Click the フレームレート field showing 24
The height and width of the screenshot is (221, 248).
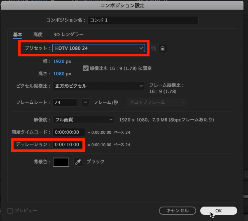[x=65, y=102]
